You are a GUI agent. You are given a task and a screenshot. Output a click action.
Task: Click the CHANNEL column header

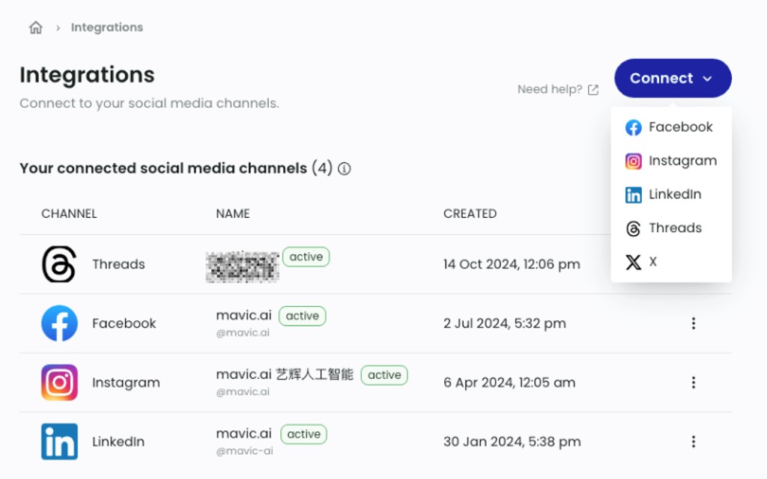69,213
